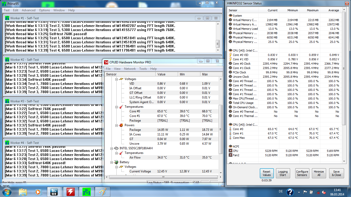Open Paint from the taskbar
Image resolution: width=351 pixels, height=197 pixels.
[x=103, y=192]
